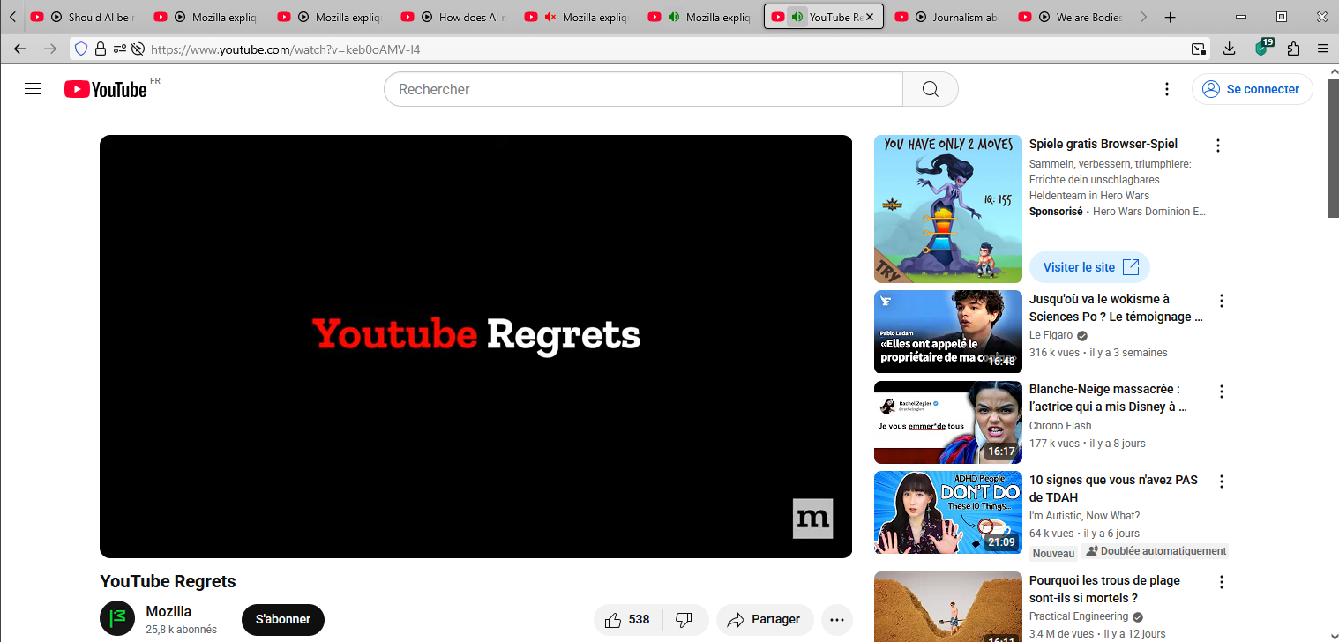1339x642 pixels.
Task: Close the active YouTube Re tab
Action: click(871, 17)
